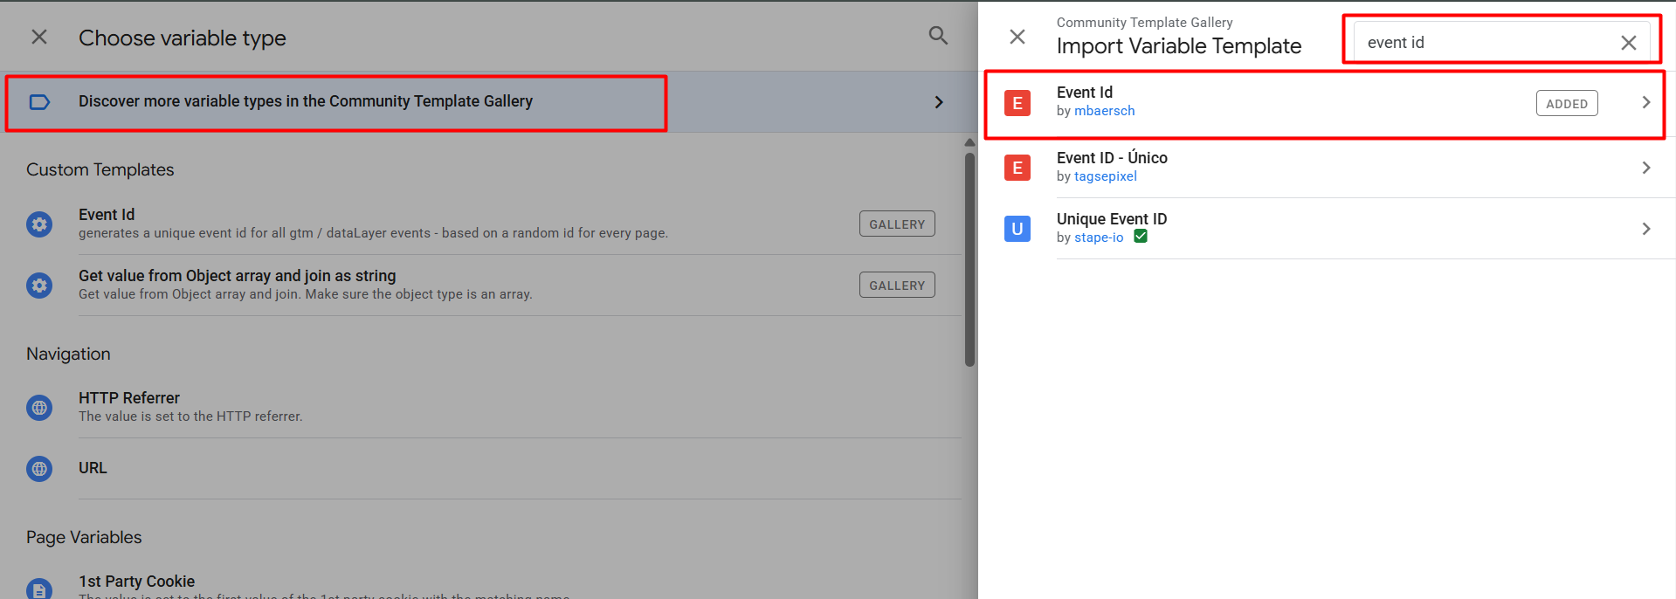Click gear icon for Get value from Object array
Screen dimensions: 1676x599
point(39,286)
